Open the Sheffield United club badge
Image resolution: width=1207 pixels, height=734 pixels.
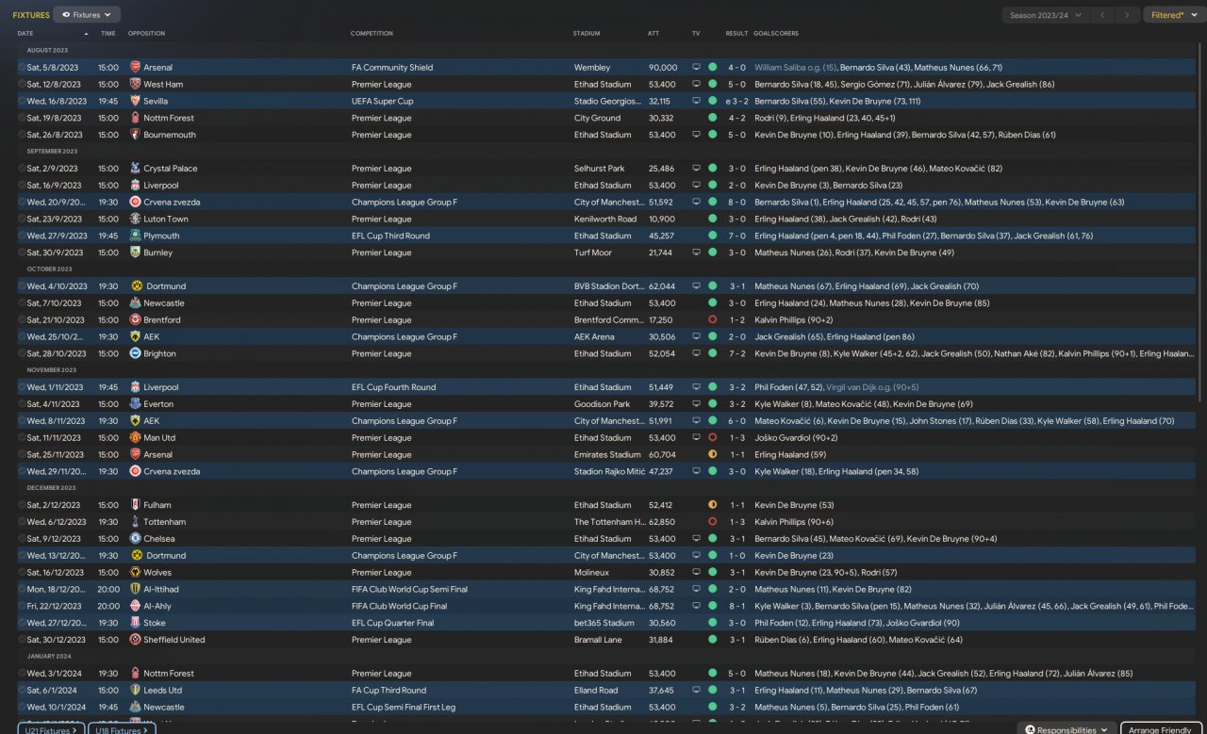[135, 640]
